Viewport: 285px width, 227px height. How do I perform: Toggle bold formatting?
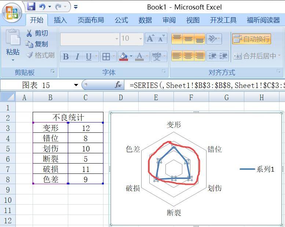point(66,56)
